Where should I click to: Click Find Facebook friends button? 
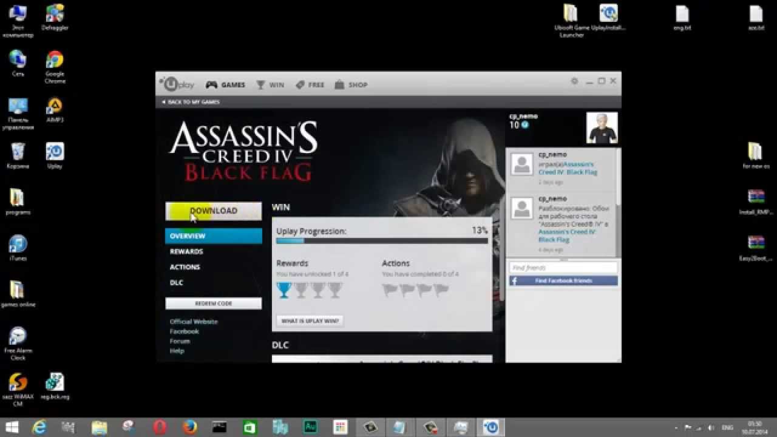563,281
